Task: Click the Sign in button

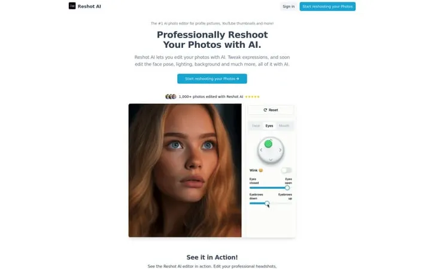Action: point(289,7)
